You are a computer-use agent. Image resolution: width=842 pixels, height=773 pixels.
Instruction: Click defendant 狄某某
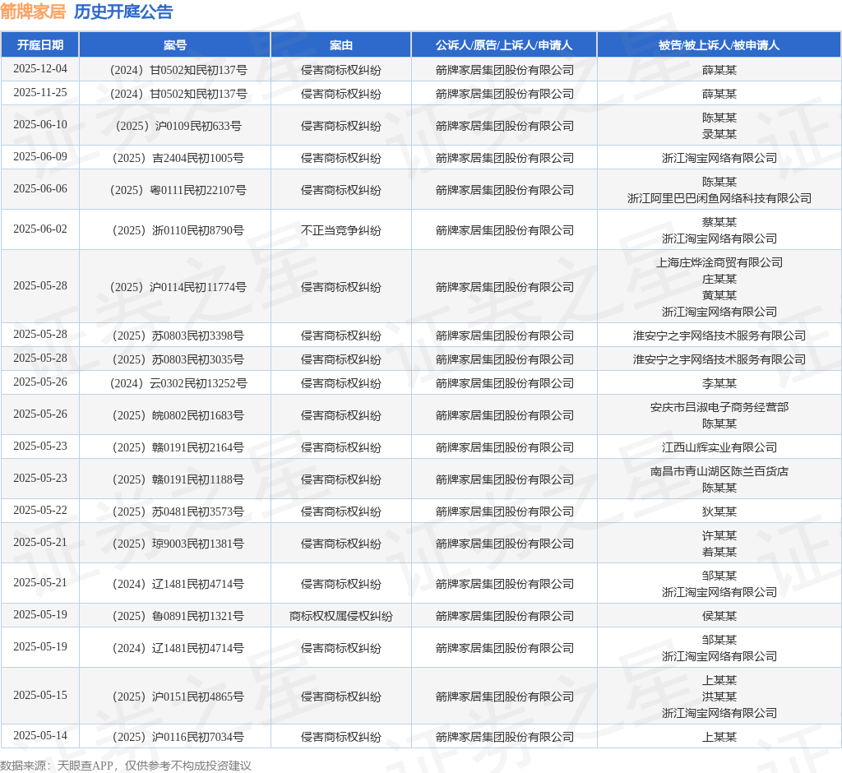pyautogui.click(x=719, y=511)
